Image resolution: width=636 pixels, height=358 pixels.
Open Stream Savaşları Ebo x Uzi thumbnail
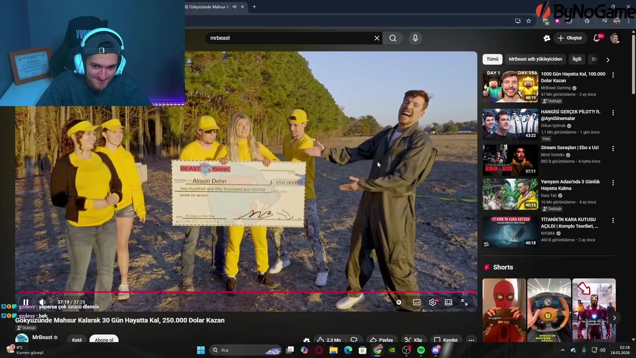pyautogui.click(x=510, y=160)
